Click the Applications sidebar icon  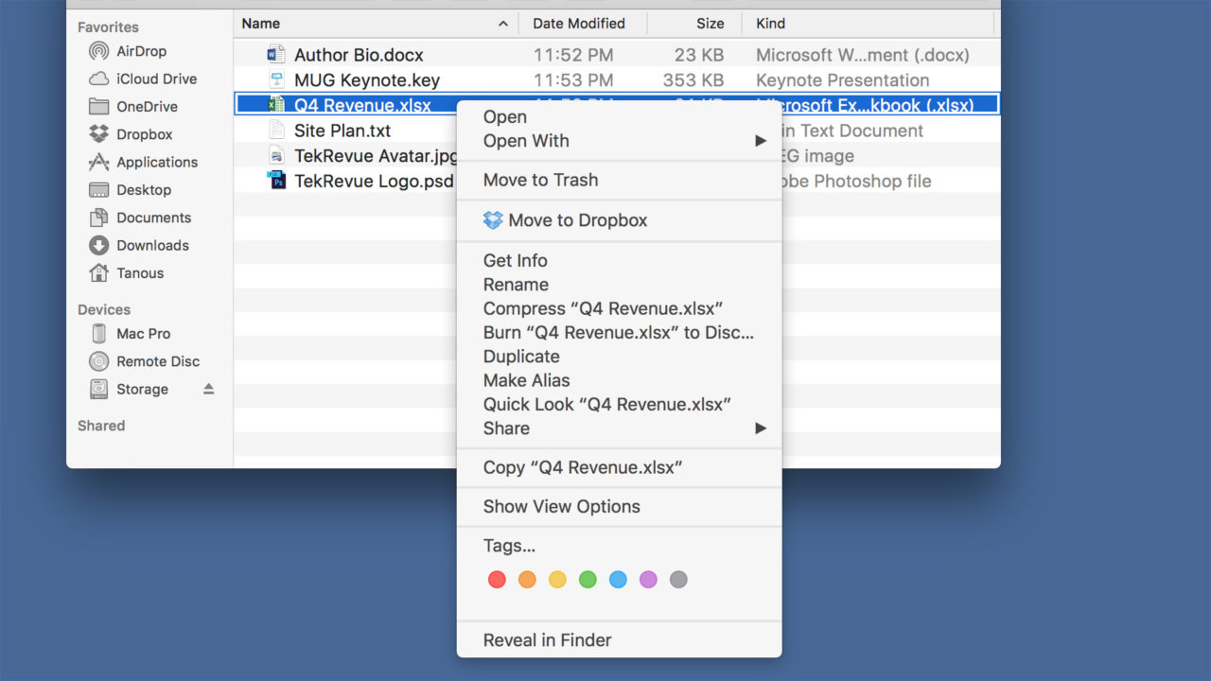pyautogui.click(x=98, y=162)
